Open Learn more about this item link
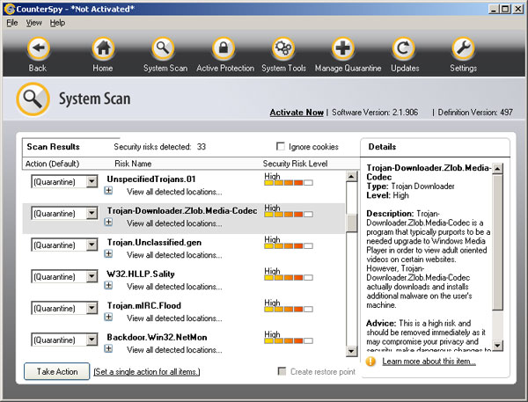Viewport: 528px width, 402px height. coord(429,362)
